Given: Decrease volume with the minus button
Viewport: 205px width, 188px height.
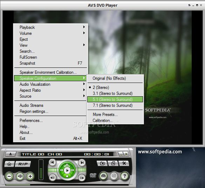Looking at the screenshot, I should (9, 176).
